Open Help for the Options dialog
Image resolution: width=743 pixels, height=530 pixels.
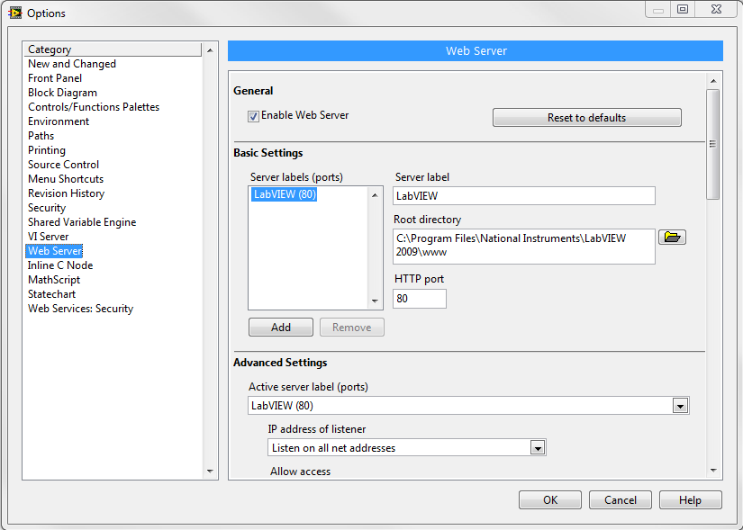[x=690, y=500]
